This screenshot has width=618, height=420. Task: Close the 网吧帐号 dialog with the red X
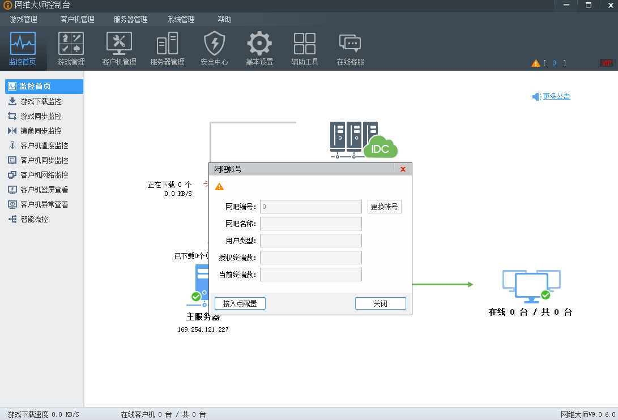[403, 169]
